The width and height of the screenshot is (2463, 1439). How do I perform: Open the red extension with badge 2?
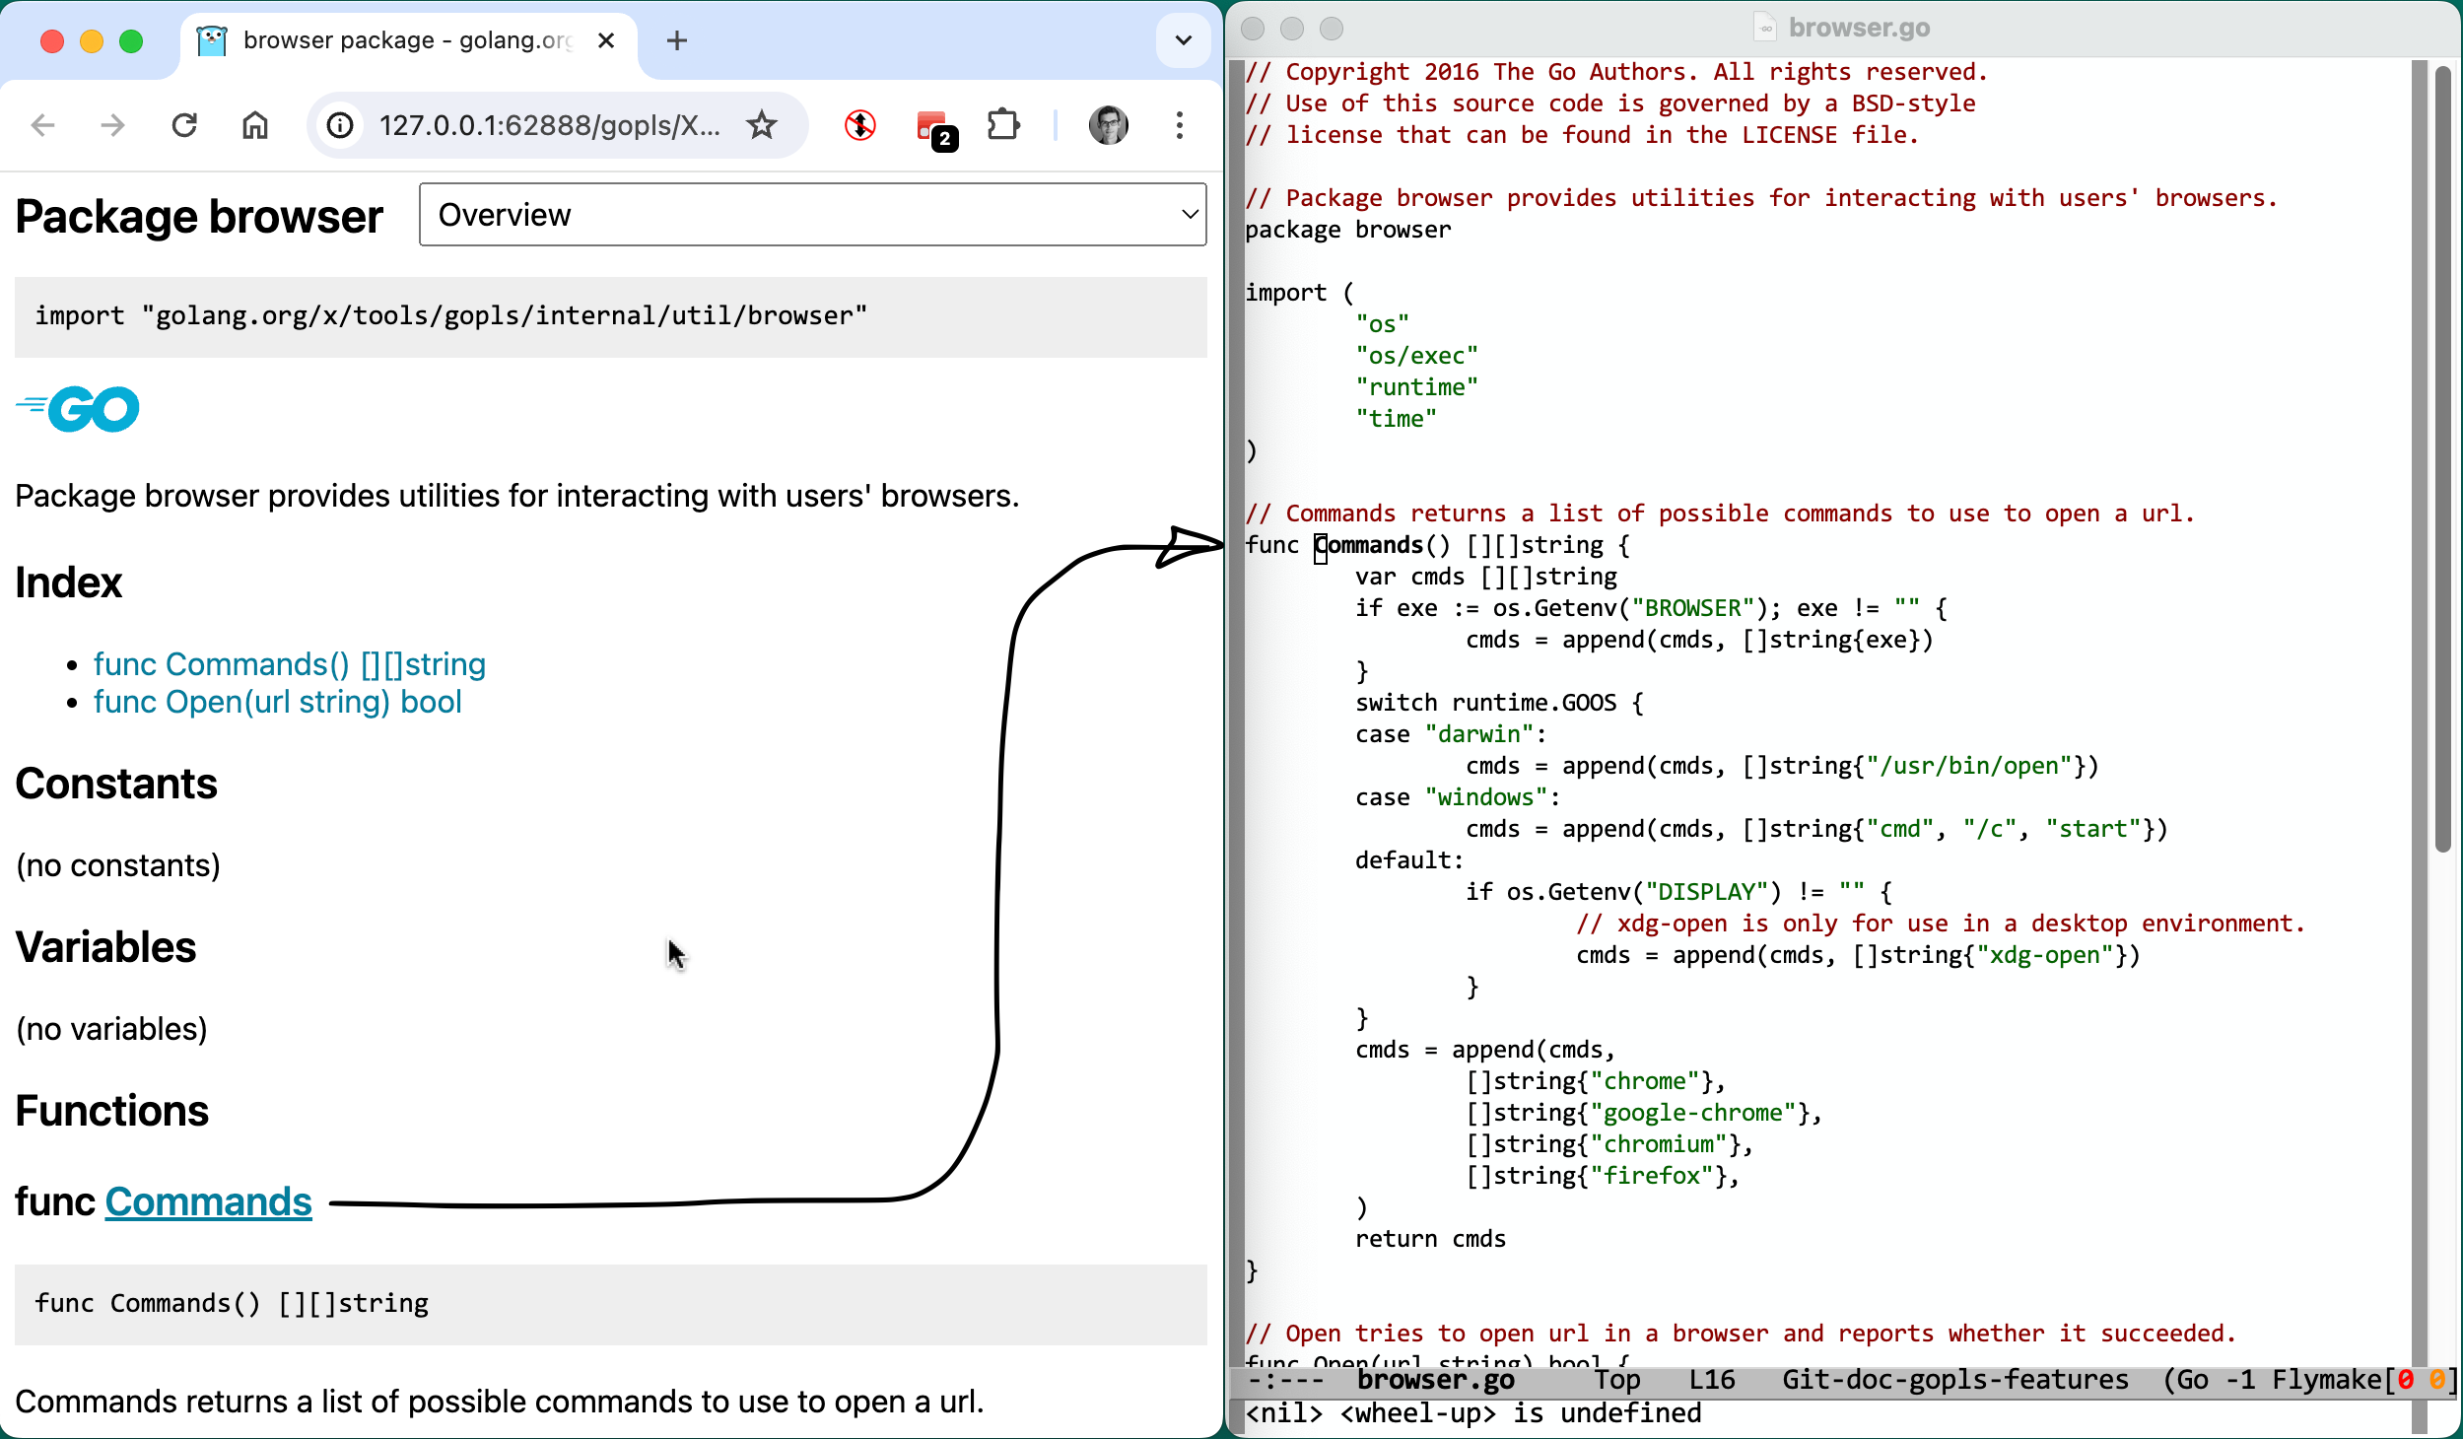point(932,127)
